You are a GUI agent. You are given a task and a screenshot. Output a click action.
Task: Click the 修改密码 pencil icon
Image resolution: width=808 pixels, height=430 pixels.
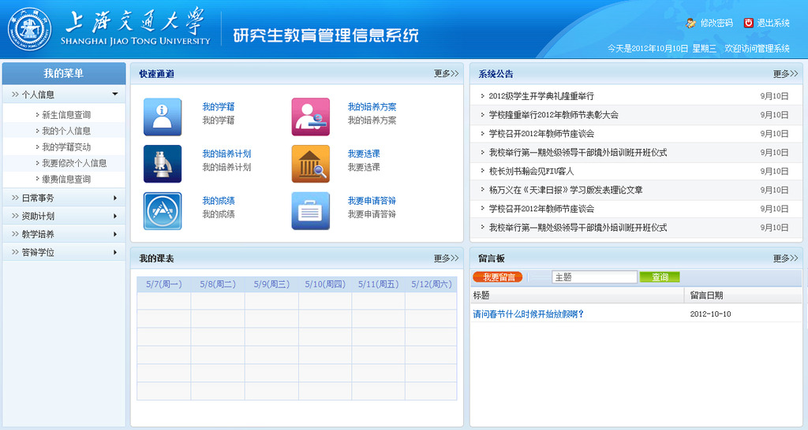point(690,23)
